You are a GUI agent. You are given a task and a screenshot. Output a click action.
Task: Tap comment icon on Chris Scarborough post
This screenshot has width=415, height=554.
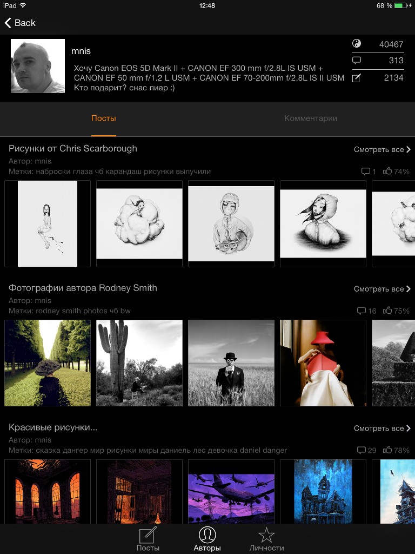365,172
